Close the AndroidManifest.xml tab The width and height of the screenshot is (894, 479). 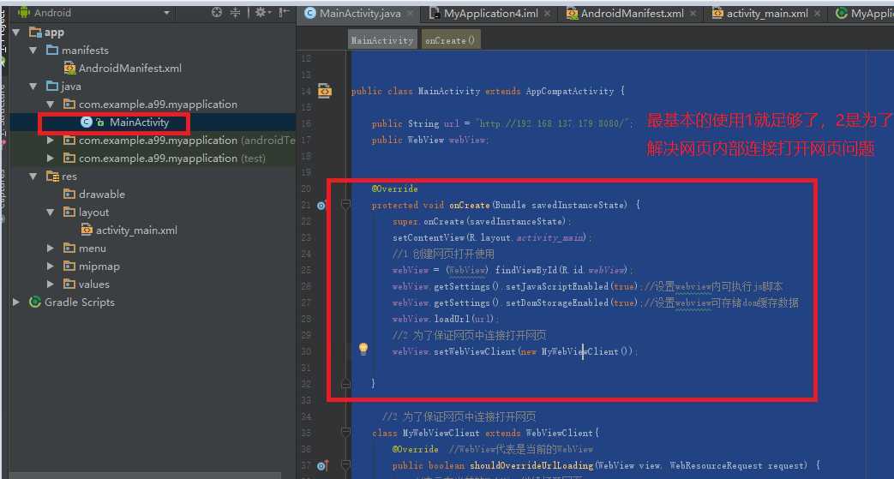[693, 13]
